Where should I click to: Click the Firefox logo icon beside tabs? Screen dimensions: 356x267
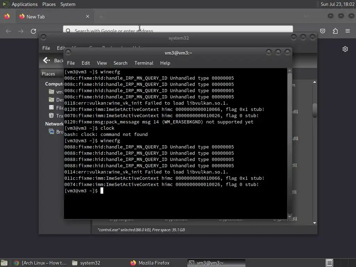[7, 16]
